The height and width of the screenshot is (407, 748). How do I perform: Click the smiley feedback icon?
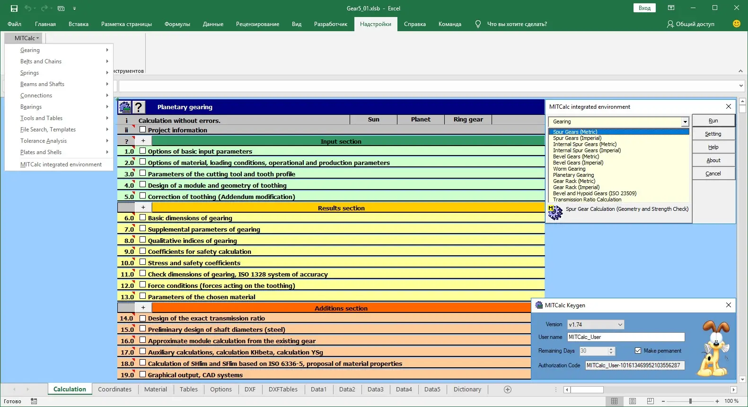coord(736,24)
